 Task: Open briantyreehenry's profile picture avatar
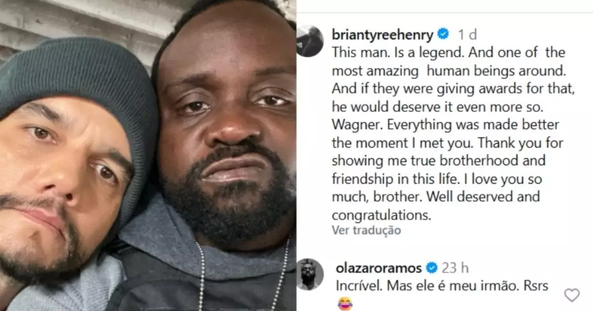(310, 41)
